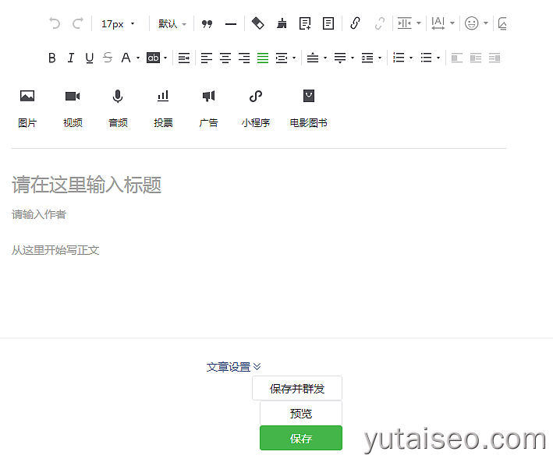Open the font color dropdown arrow
Image resolution: width=553 pixels, height=462 pixels.
point(138,58)
